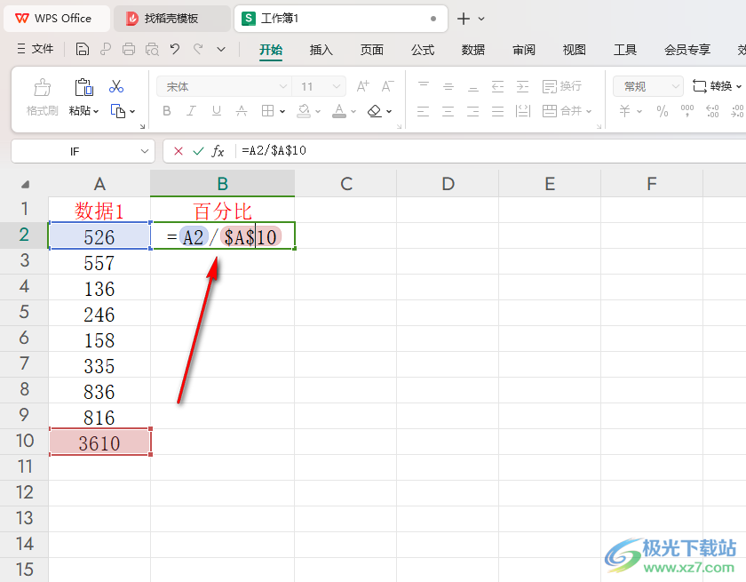Click the Copy icon
This screenshot has height=582, width=746.
(x=117, y=111)
